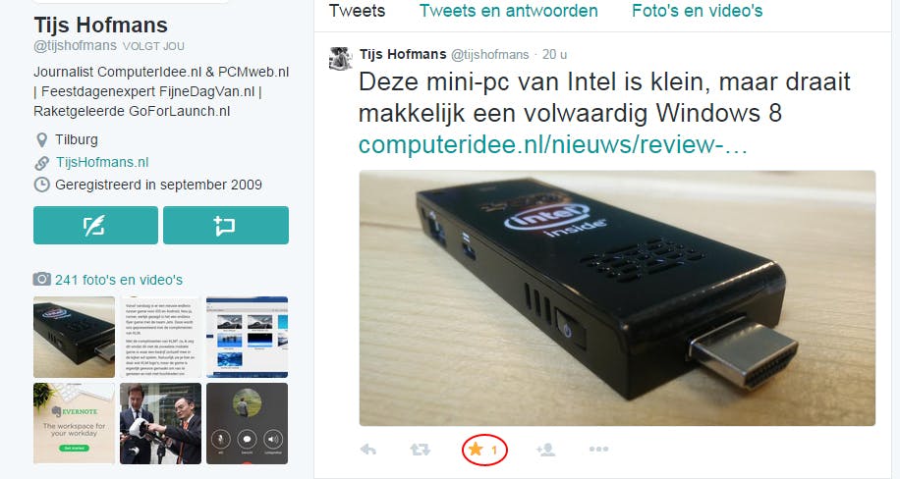Open the computeridee.nl review link

click(x=553, y=144)
